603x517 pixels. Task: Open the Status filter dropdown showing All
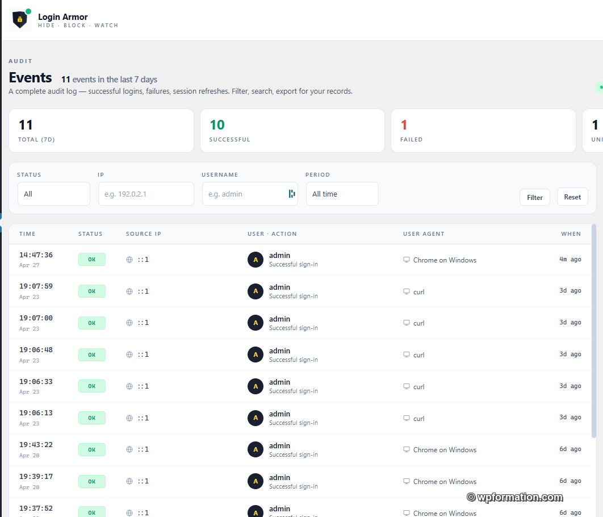54,194
